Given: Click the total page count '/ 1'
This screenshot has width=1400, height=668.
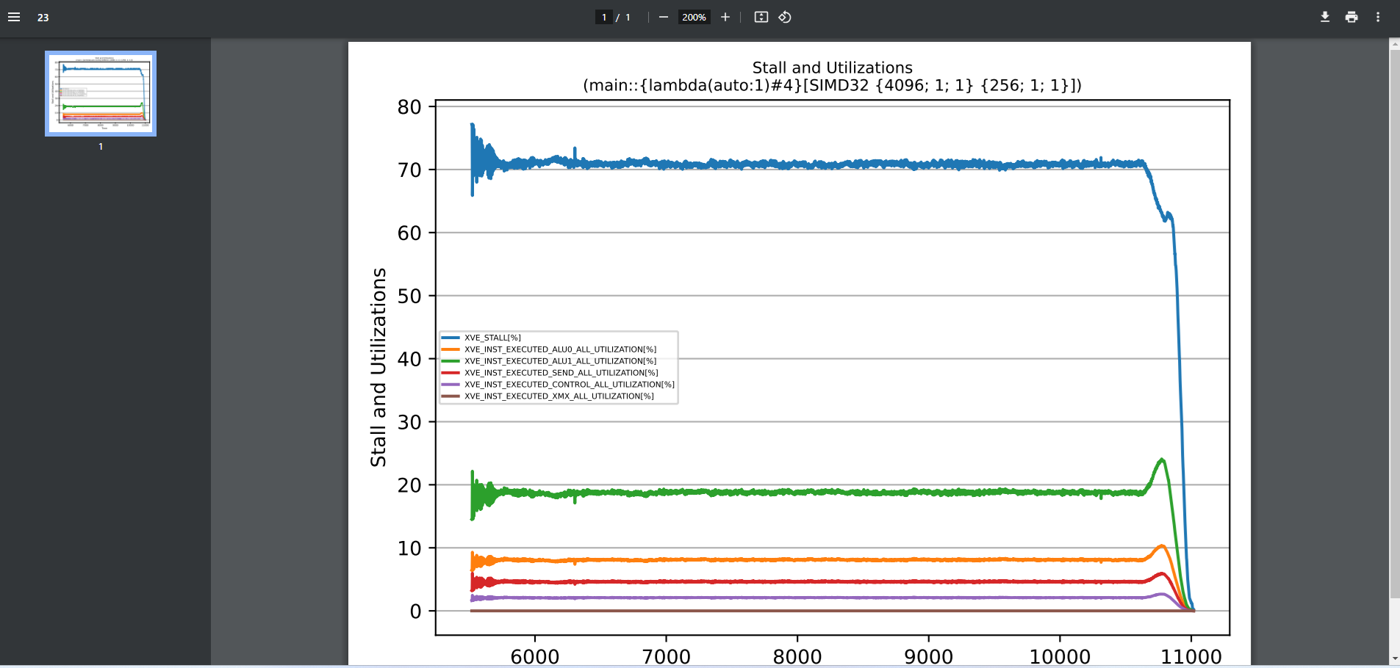Looking at the screenshot, I should tap(623, 18).
